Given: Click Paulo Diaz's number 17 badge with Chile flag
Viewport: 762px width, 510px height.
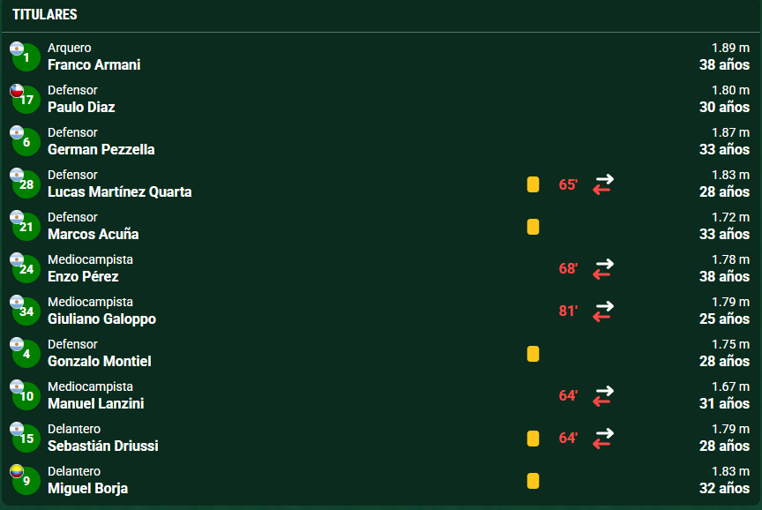Looking at the screenshot, I should pyautogui.click(x=26, y=99).
